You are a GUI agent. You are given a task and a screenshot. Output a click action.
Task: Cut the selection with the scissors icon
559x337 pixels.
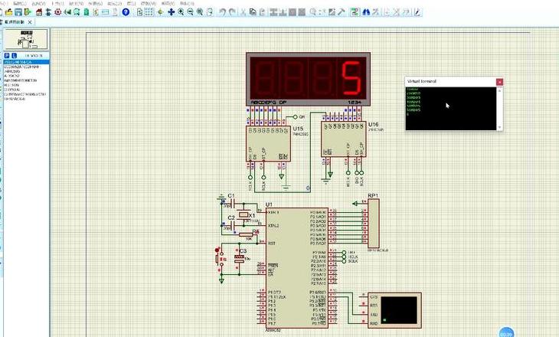point(244,12)
